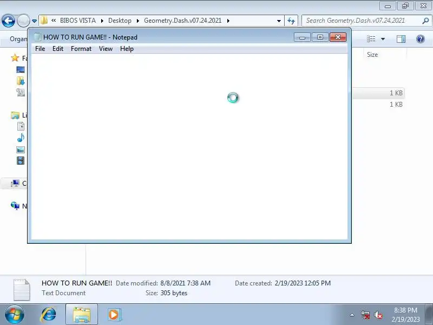Click the Date created value 2/19/2023 12:05 PM
The width and height of the screenshot is (433, 325).
click(303, 283)
